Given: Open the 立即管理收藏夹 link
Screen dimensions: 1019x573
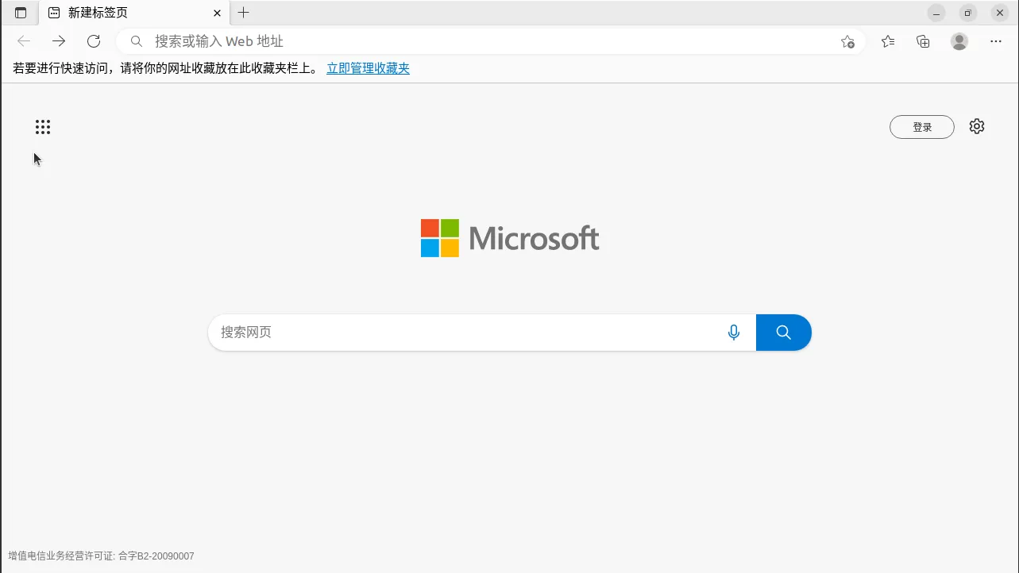Looking at the screenshot, I should point(369,68).
